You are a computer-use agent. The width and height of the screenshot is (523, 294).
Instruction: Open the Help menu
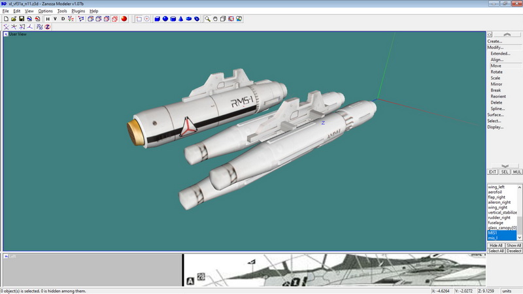pos(93,11)
